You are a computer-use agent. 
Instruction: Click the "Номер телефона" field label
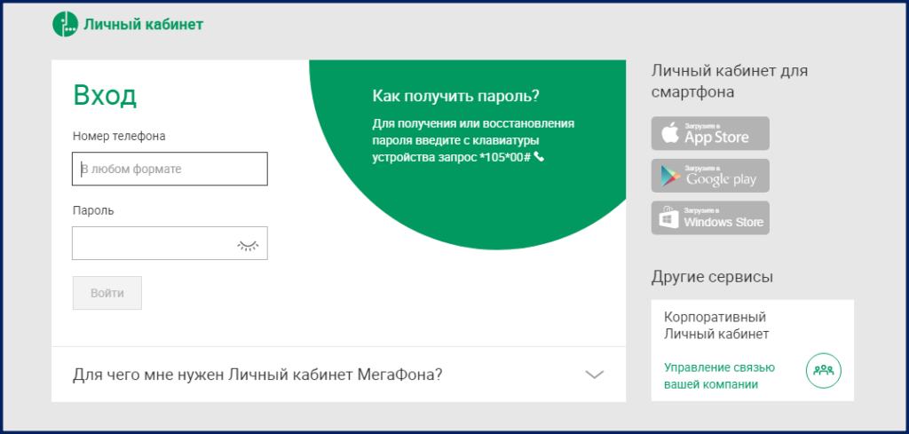click(x=119, y=136)
